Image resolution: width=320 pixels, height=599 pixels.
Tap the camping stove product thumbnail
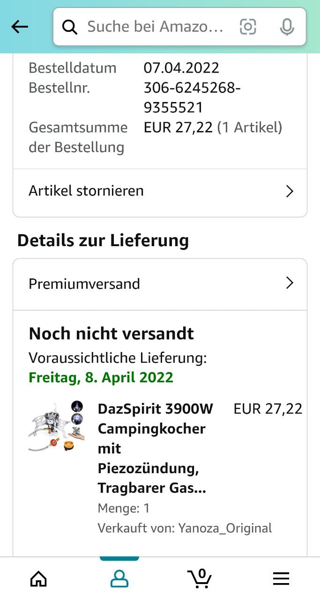point(56,426)
